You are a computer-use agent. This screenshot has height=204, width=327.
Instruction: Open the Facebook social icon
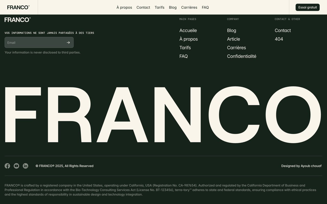7,166
